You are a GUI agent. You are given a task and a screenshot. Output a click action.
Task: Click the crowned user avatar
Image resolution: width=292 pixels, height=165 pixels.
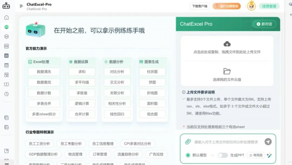tap(251, 6)
